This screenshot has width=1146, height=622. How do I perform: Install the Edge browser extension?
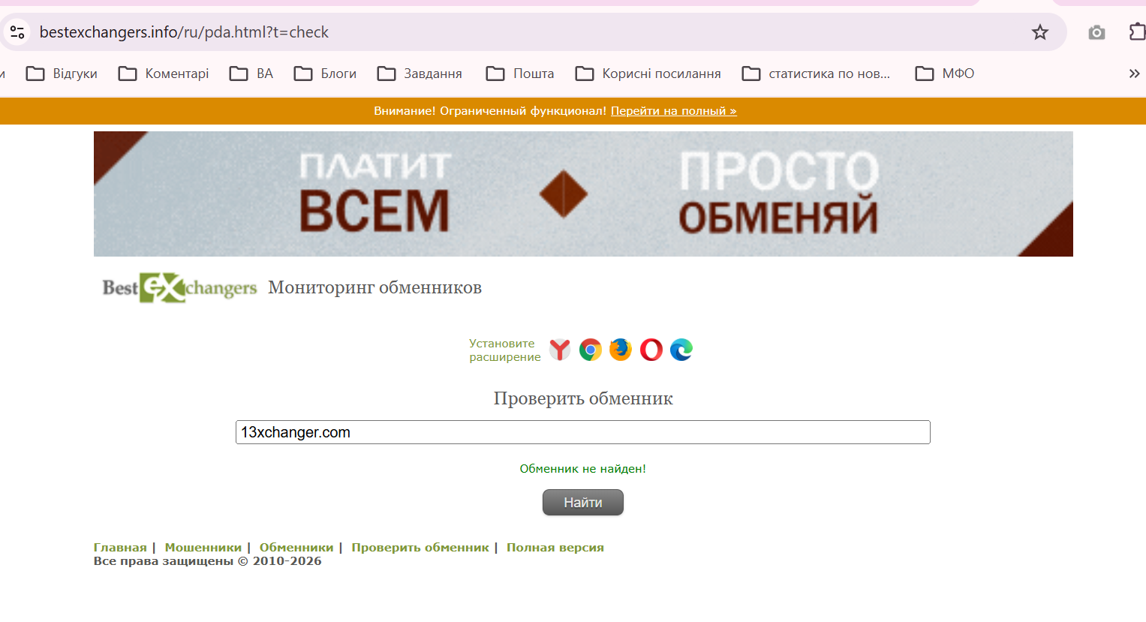tap(681, 350)
